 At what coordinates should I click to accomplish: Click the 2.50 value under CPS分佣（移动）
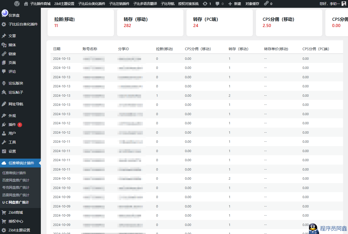267,25
